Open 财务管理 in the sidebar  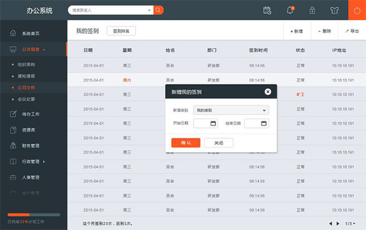point(30,146)
